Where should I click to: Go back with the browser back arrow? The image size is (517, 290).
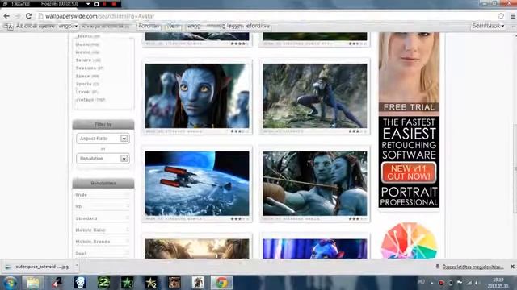coord(6,16)
